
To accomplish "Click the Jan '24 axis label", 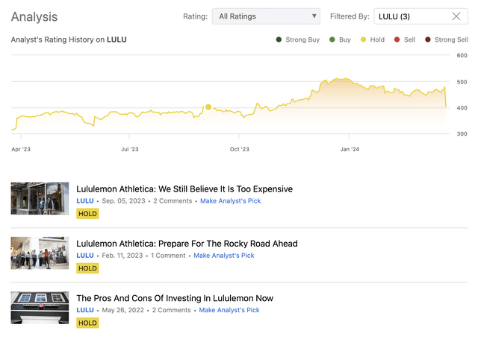I will [350, 149].
